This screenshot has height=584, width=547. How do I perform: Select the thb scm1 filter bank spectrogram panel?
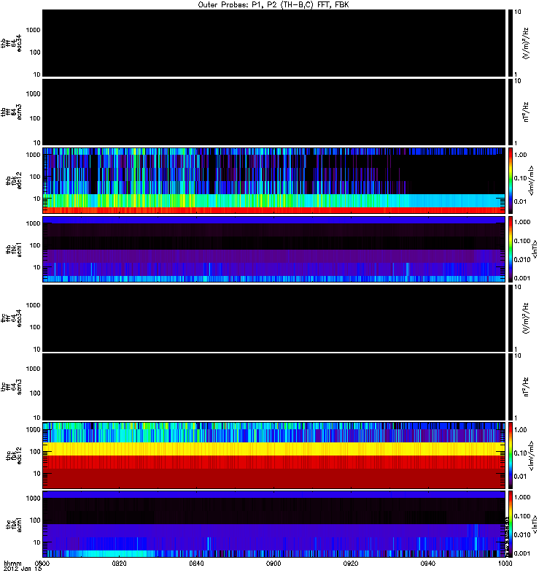273,248
